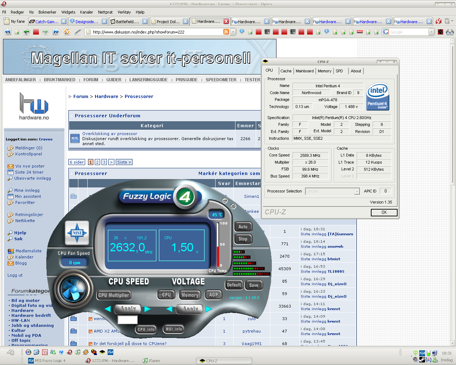Click the CPU-Z taskbar button
This screenshot has width=456, height=365.
pos(224,361)
